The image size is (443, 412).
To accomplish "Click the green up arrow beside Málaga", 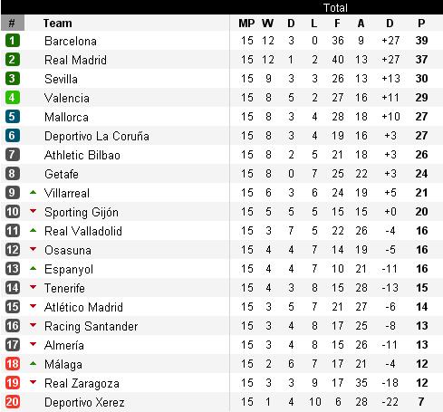I will click(34, 363).
